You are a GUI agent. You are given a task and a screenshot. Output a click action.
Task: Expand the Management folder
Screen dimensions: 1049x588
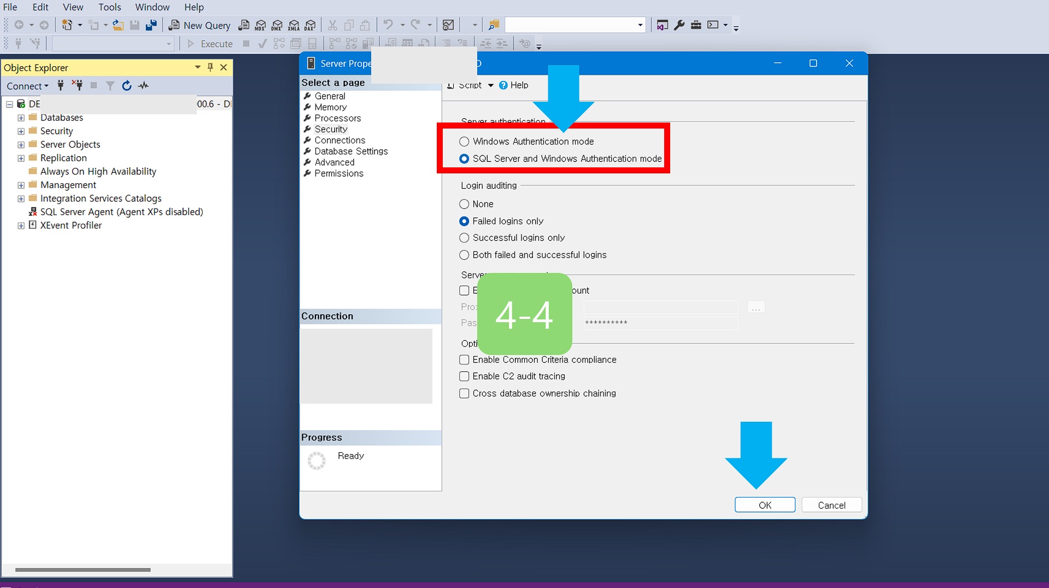coord(21,185)
